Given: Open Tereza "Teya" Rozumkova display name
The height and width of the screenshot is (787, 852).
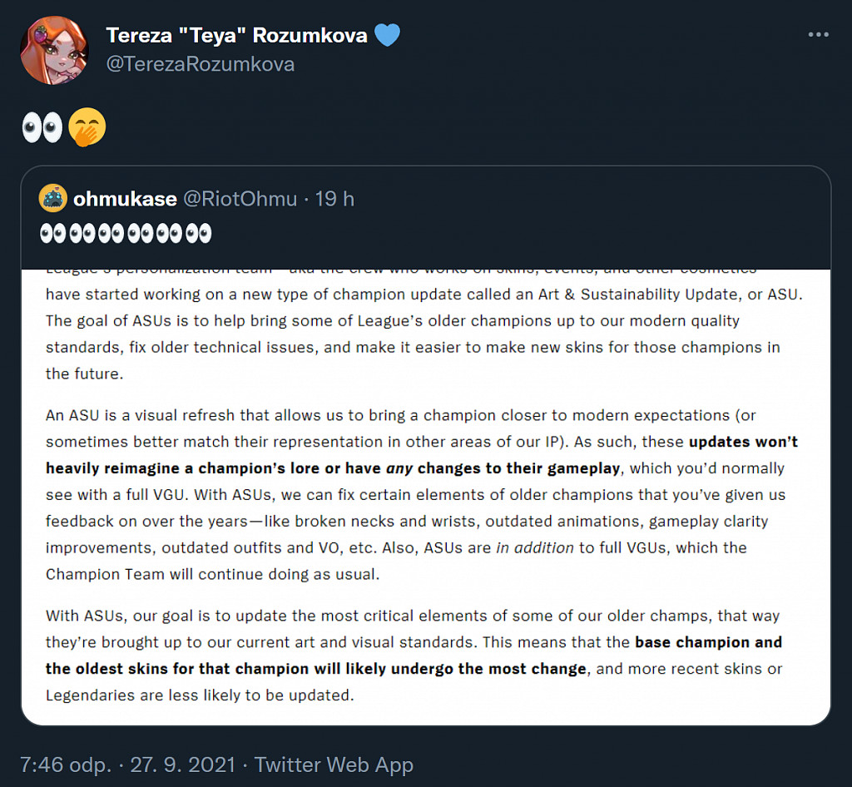Looking at the screenshot, I should pos(235,36).
